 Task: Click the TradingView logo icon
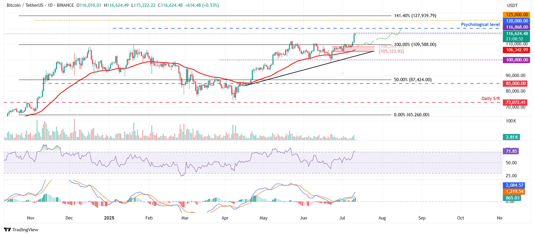[x=7, y=230]
